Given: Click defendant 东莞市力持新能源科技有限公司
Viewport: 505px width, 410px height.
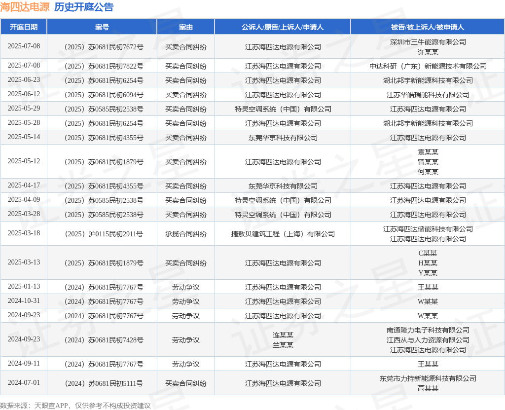Looking at the screenshot, I should [x=428, y=379].
